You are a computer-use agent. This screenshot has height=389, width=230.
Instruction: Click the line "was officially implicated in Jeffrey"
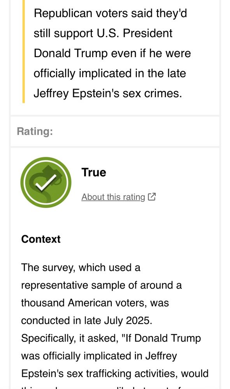[x=99, y=356]
